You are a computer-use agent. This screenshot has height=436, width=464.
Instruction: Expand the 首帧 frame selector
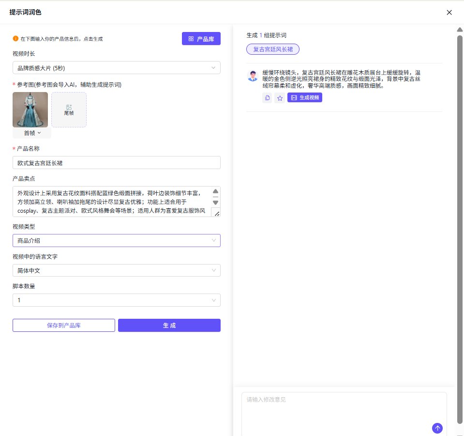32,133
